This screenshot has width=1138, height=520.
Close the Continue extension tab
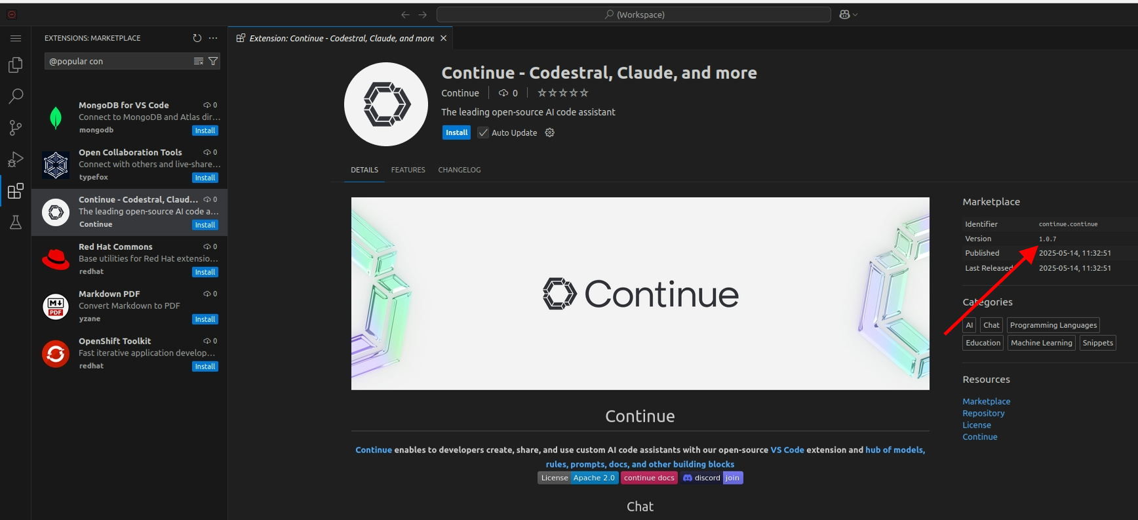444,38
